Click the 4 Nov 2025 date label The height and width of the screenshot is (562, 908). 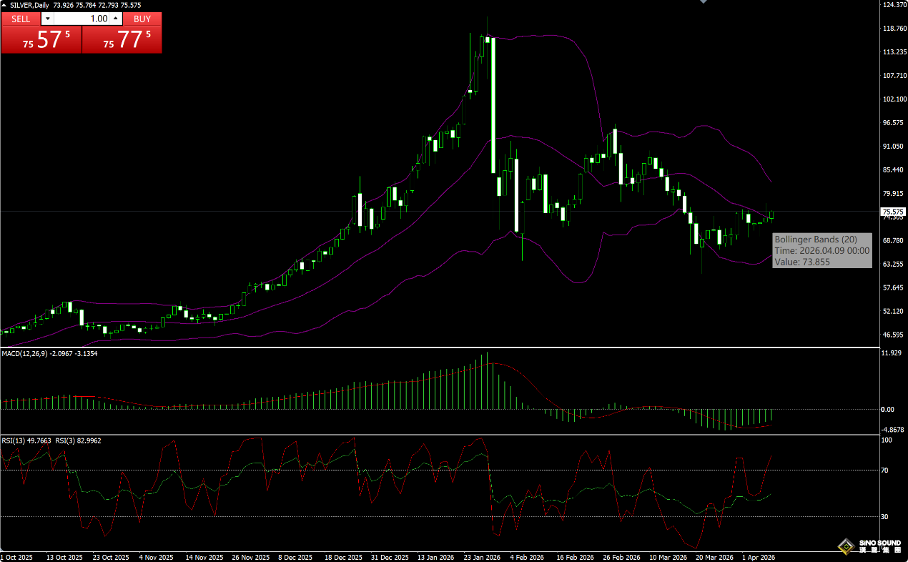(x=156, y=557)
